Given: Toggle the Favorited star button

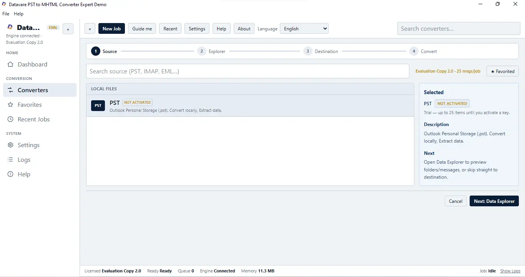Looking at the screenshot, I should pyautogui.click(x=503, y=71).
